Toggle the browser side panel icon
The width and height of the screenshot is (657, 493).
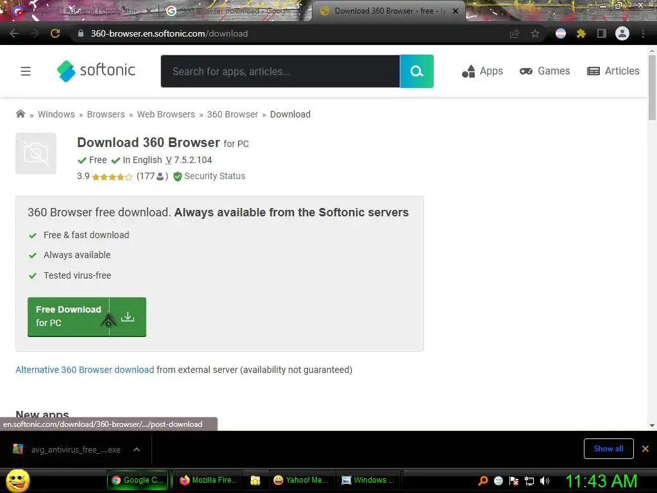[x=602, y=33]
